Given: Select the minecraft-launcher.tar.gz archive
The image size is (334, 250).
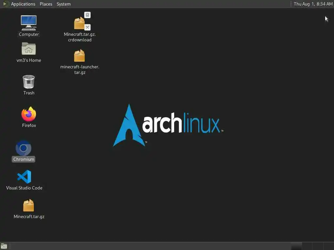Looking at the screenshot, I should click(80, 62).
